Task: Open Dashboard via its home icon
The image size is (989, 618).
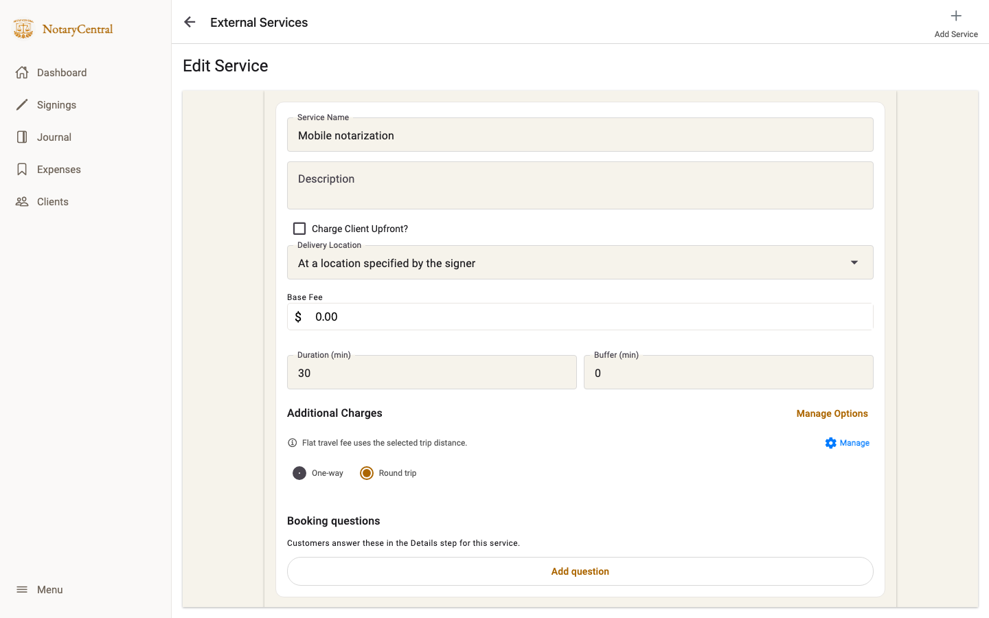Action: pyautogui.click(x=22, y=73)
